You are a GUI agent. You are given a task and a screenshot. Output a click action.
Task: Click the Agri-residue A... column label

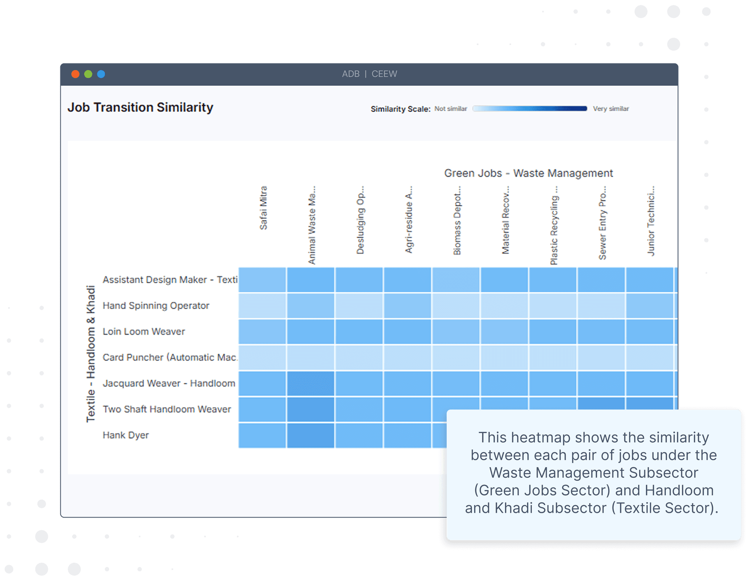pyautogui.click(x=408, y=220)
